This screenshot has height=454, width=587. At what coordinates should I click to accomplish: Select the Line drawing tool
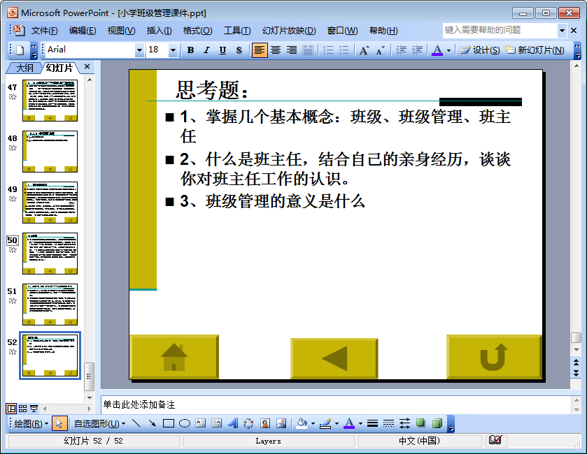coord(136,423)
